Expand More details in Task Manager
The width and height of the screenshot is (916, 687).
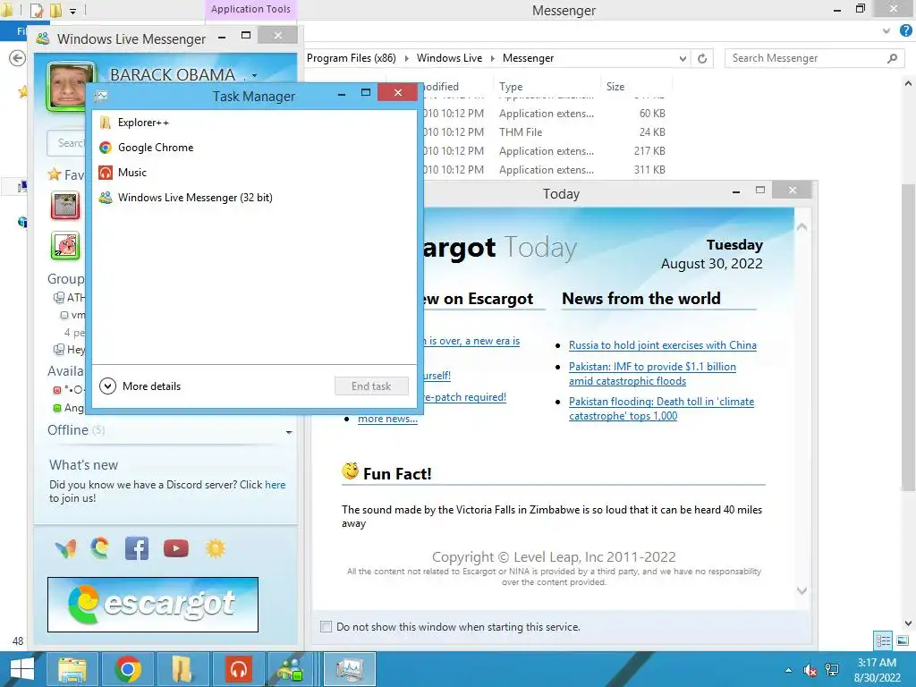pos(140,386)
